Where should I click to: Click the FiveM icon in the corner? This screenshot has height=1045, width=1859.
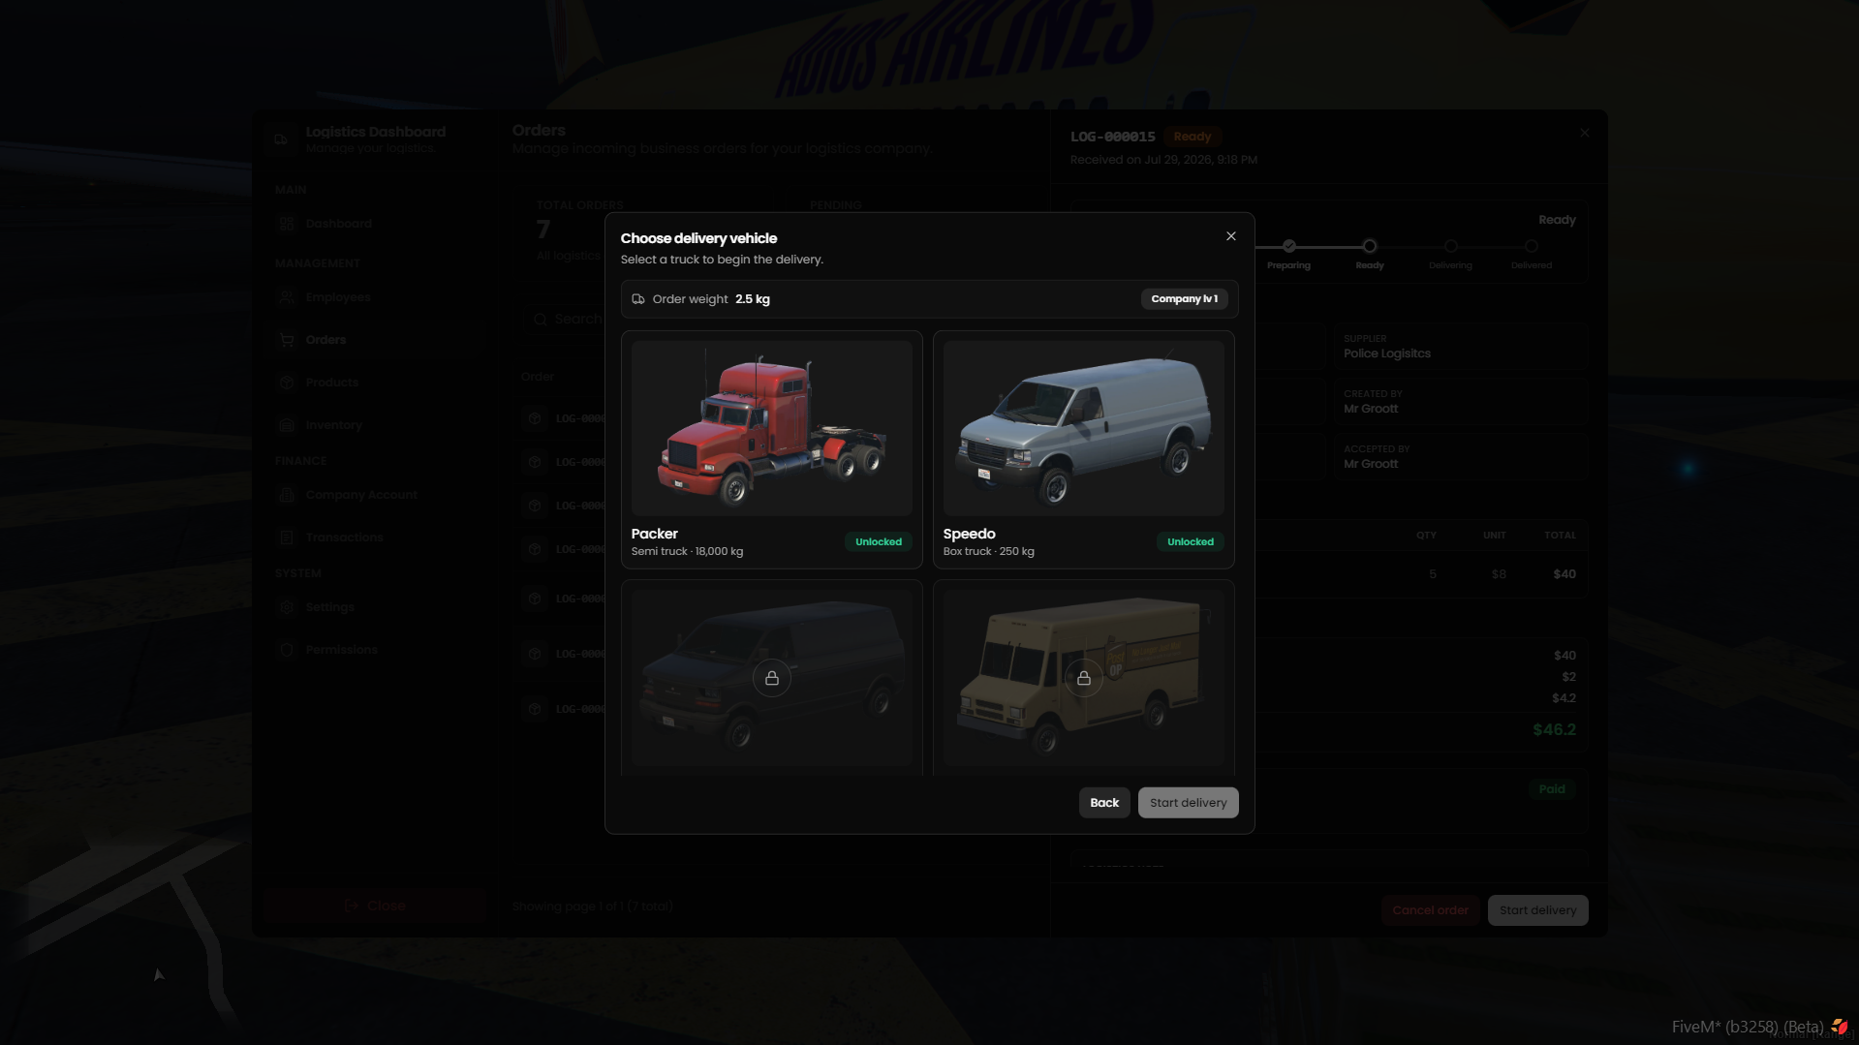(1839, 1027)
